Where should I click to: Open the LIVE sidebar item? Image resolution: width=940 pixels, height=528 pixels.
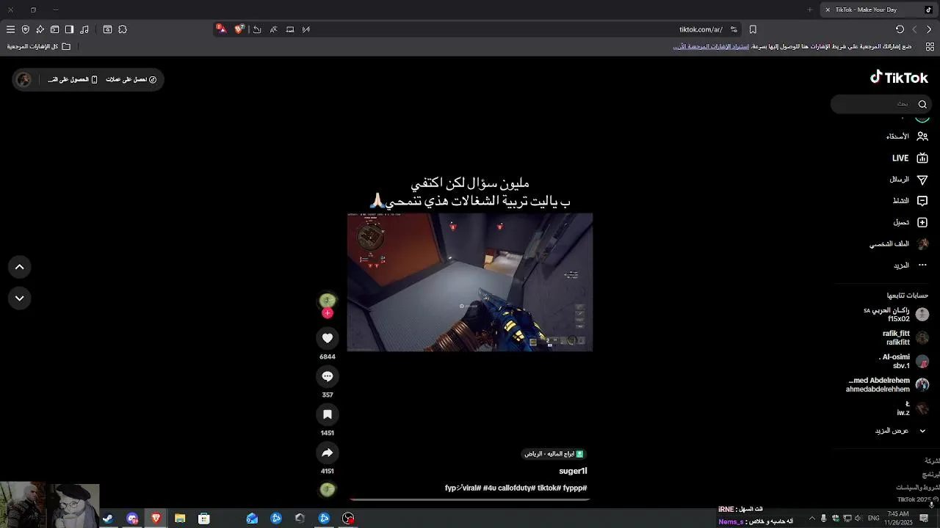coord(910,158)
